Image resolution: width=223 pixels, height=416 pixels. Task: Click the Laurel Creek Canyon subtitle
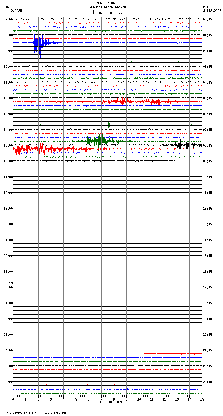coord(110,7)
